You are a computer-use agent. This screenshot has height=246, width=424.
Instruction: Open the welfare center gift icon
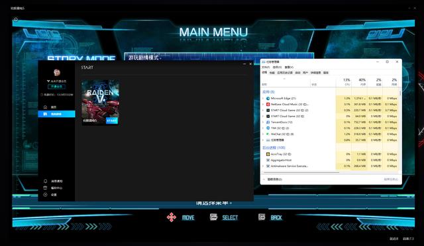tap(46, 188)
